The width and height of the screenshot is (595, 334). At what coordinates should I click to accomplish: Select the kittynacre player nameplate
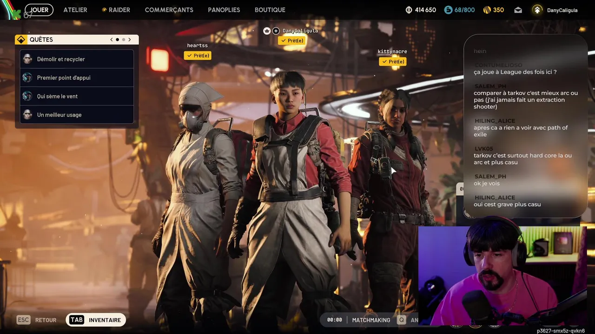(392, 51)
